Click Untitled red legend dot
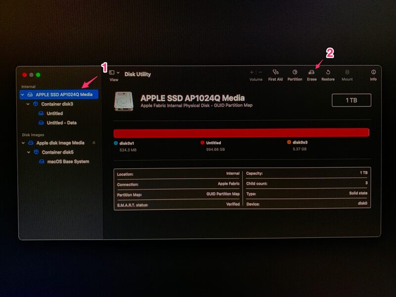 tap(202, 143)
